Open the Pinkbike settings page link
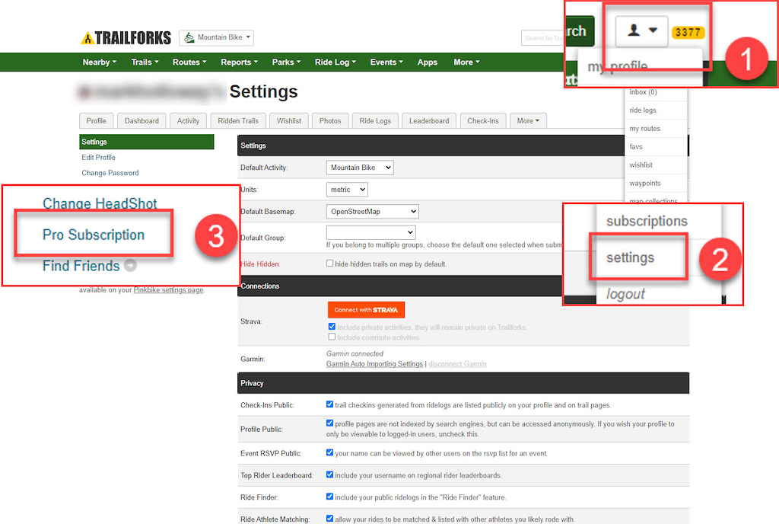The height and width of the screenshot is (524, 779). 168,290
